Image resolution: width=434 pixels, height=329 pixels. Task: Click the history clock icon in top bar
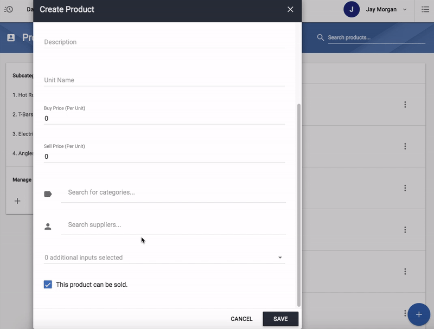pos(9,10)
